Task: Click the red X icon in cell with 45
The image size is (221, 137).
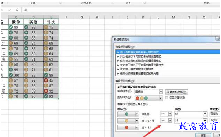Action: 46,80
